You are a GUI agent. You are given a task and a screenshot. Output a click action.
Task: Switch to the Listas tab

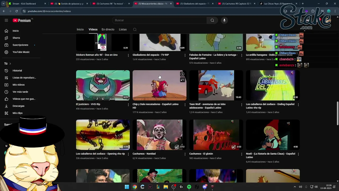pos(123,29)
